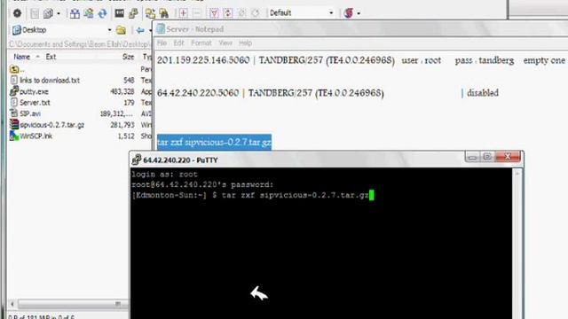The height and width of the screenshot is (319, 568).
Task: Click the blue back arrow in WinSCP
Action: tap(140, 30)
